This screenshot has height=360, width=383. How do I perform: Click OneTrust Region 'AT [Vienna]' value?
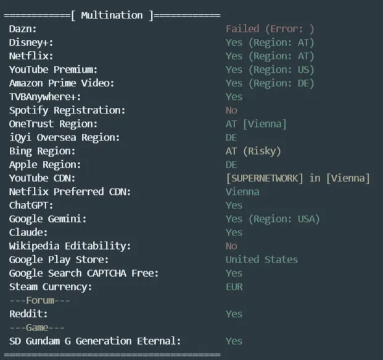(256, 124)
